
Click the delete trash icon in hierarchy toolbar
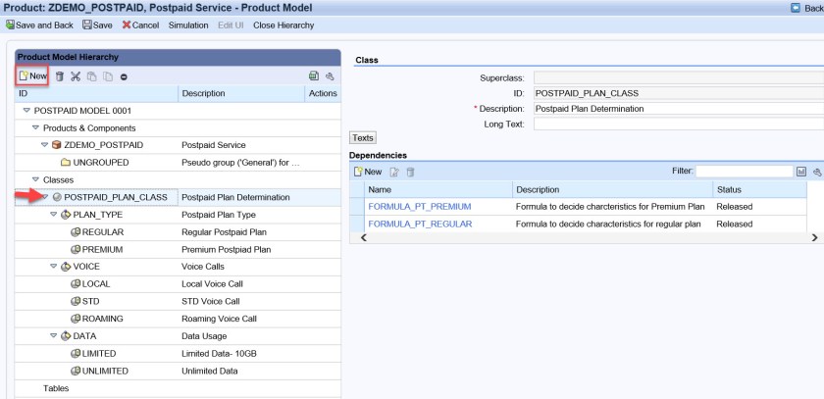(60, 75)
